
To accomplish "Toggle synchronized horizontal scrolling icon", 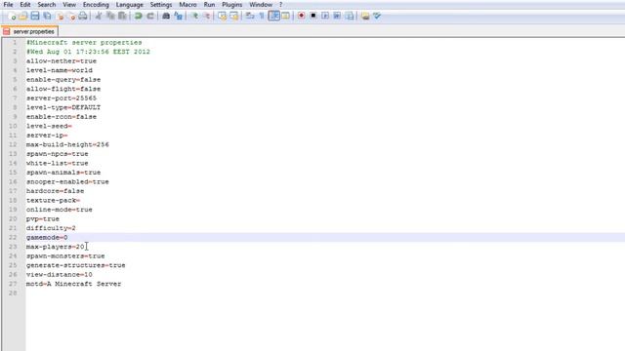I will [234, 16].
